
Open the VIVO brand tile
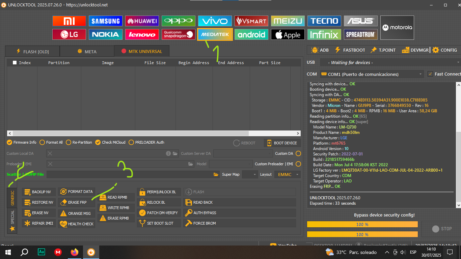(x=215, y=21)
